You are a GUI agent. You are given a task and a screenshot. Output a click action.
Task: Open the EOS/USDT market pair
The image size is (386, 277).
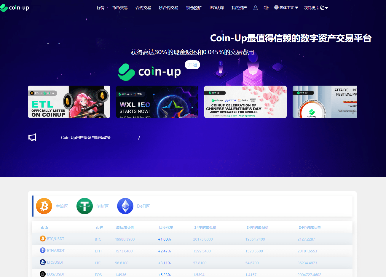click(x=56, y=274)
